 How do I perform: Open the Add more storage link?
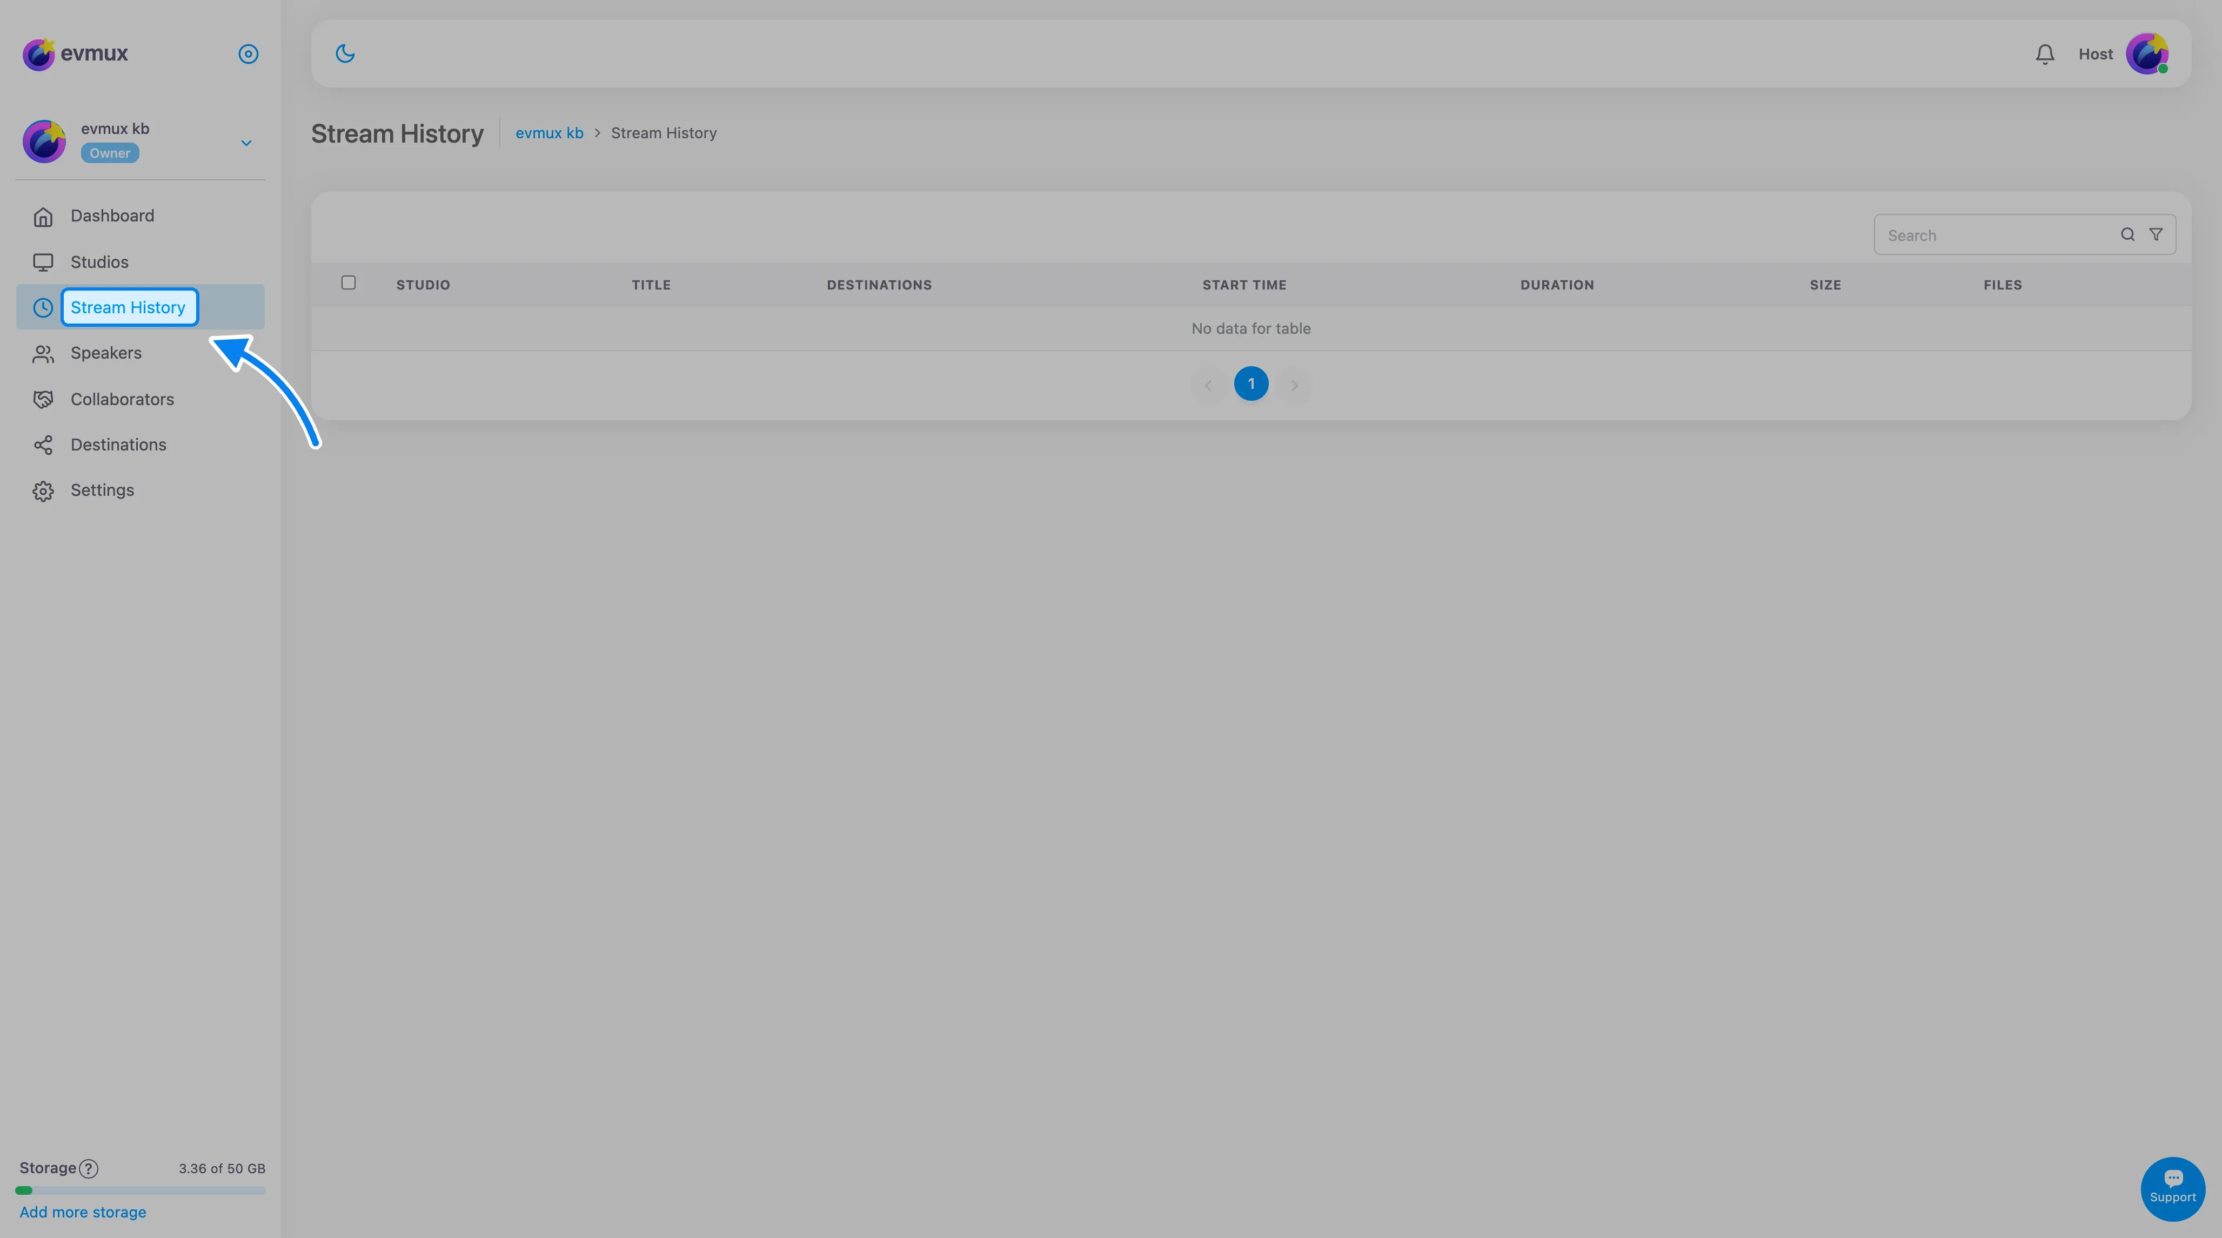point(83,1212)
